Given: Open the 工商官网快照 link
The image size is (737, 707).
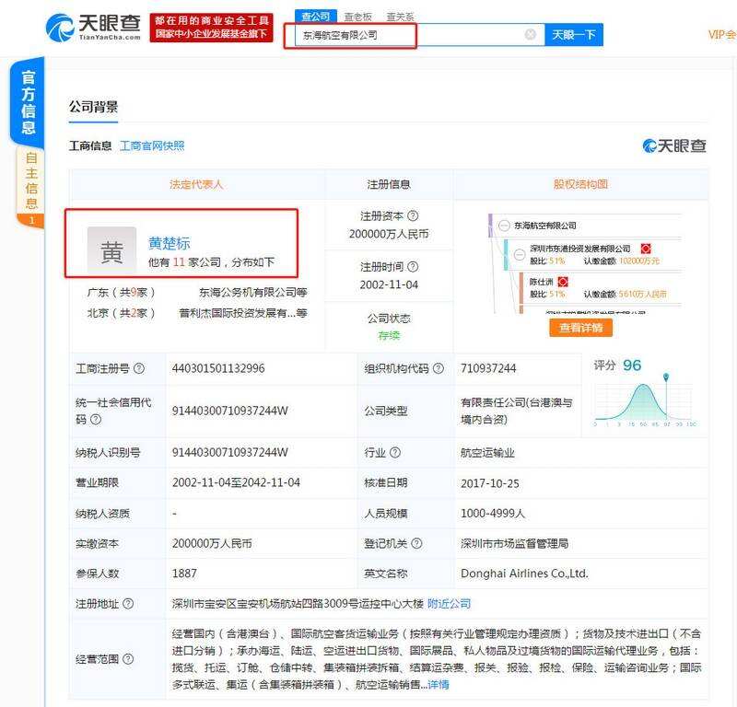Looking at the screenshot, I should [x=152, y=146].
